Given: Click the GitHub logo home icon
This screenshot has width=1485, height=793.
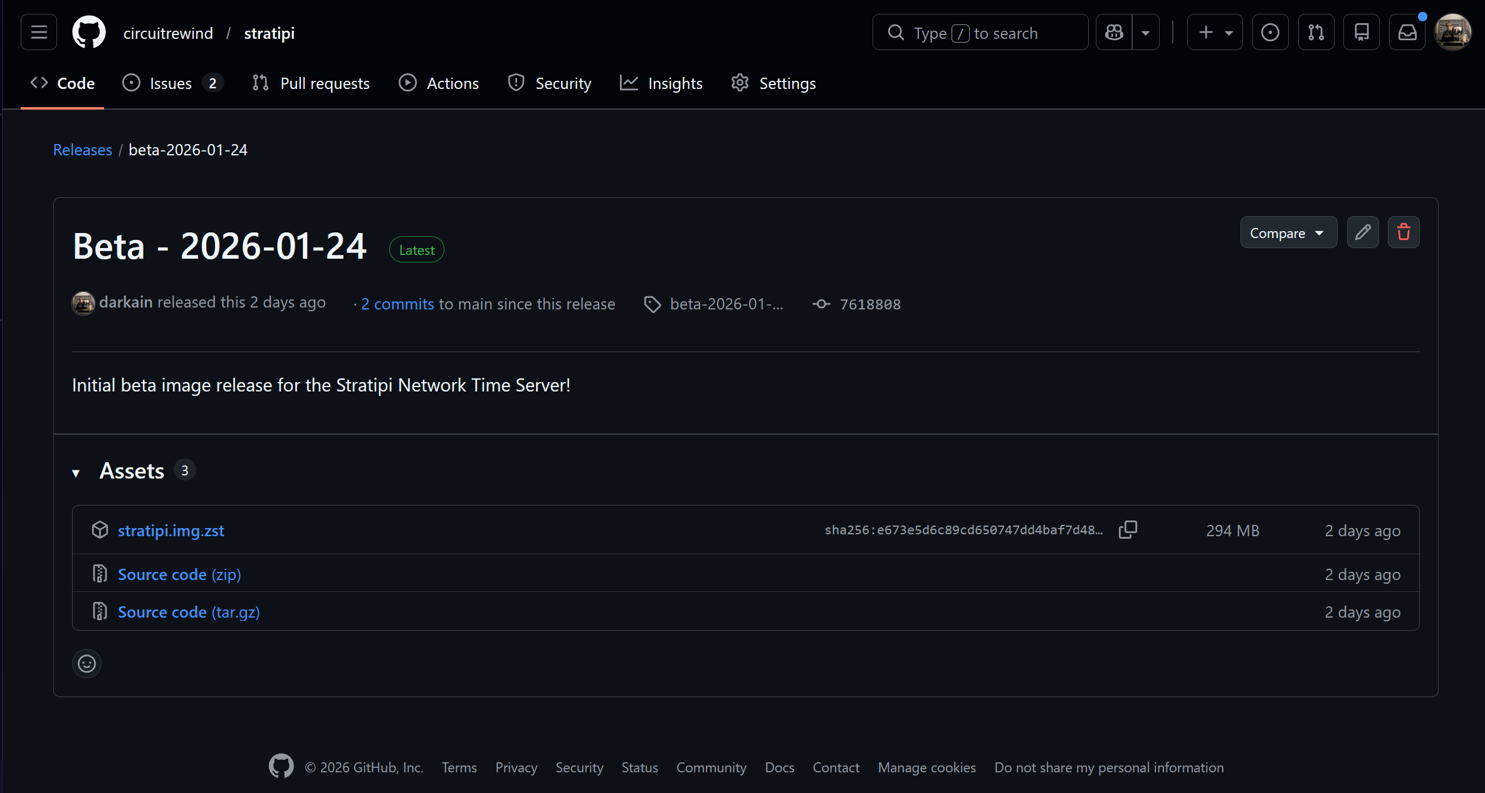Looking at the screenshot, I should (x=89, y=33).
